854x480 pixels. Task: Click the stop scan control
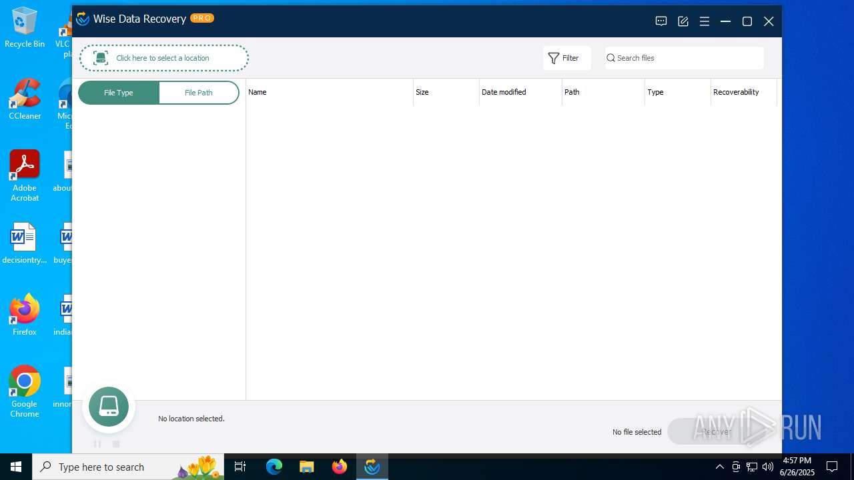(116, 444)
